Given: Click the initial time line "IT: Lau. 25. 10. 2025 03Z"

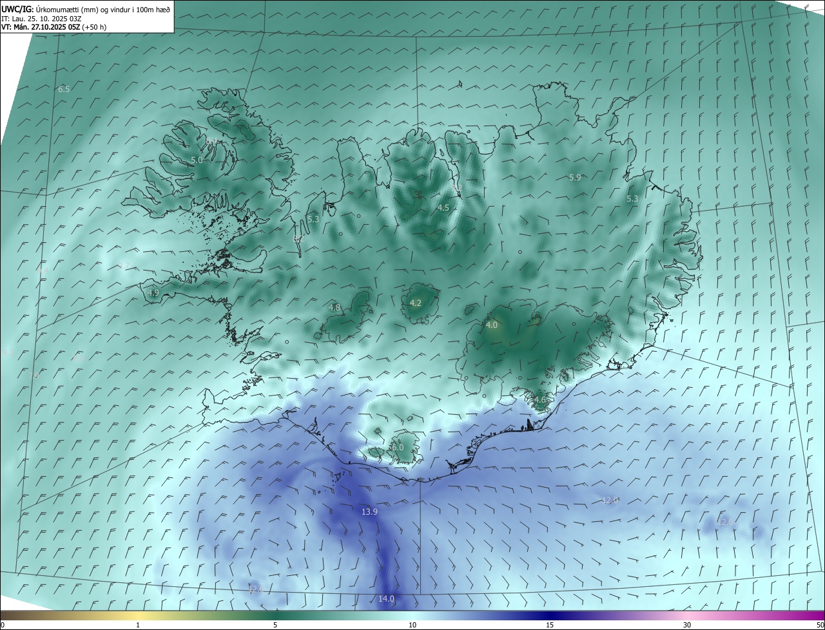Looking at the screenshot, I should pos(41,19).
